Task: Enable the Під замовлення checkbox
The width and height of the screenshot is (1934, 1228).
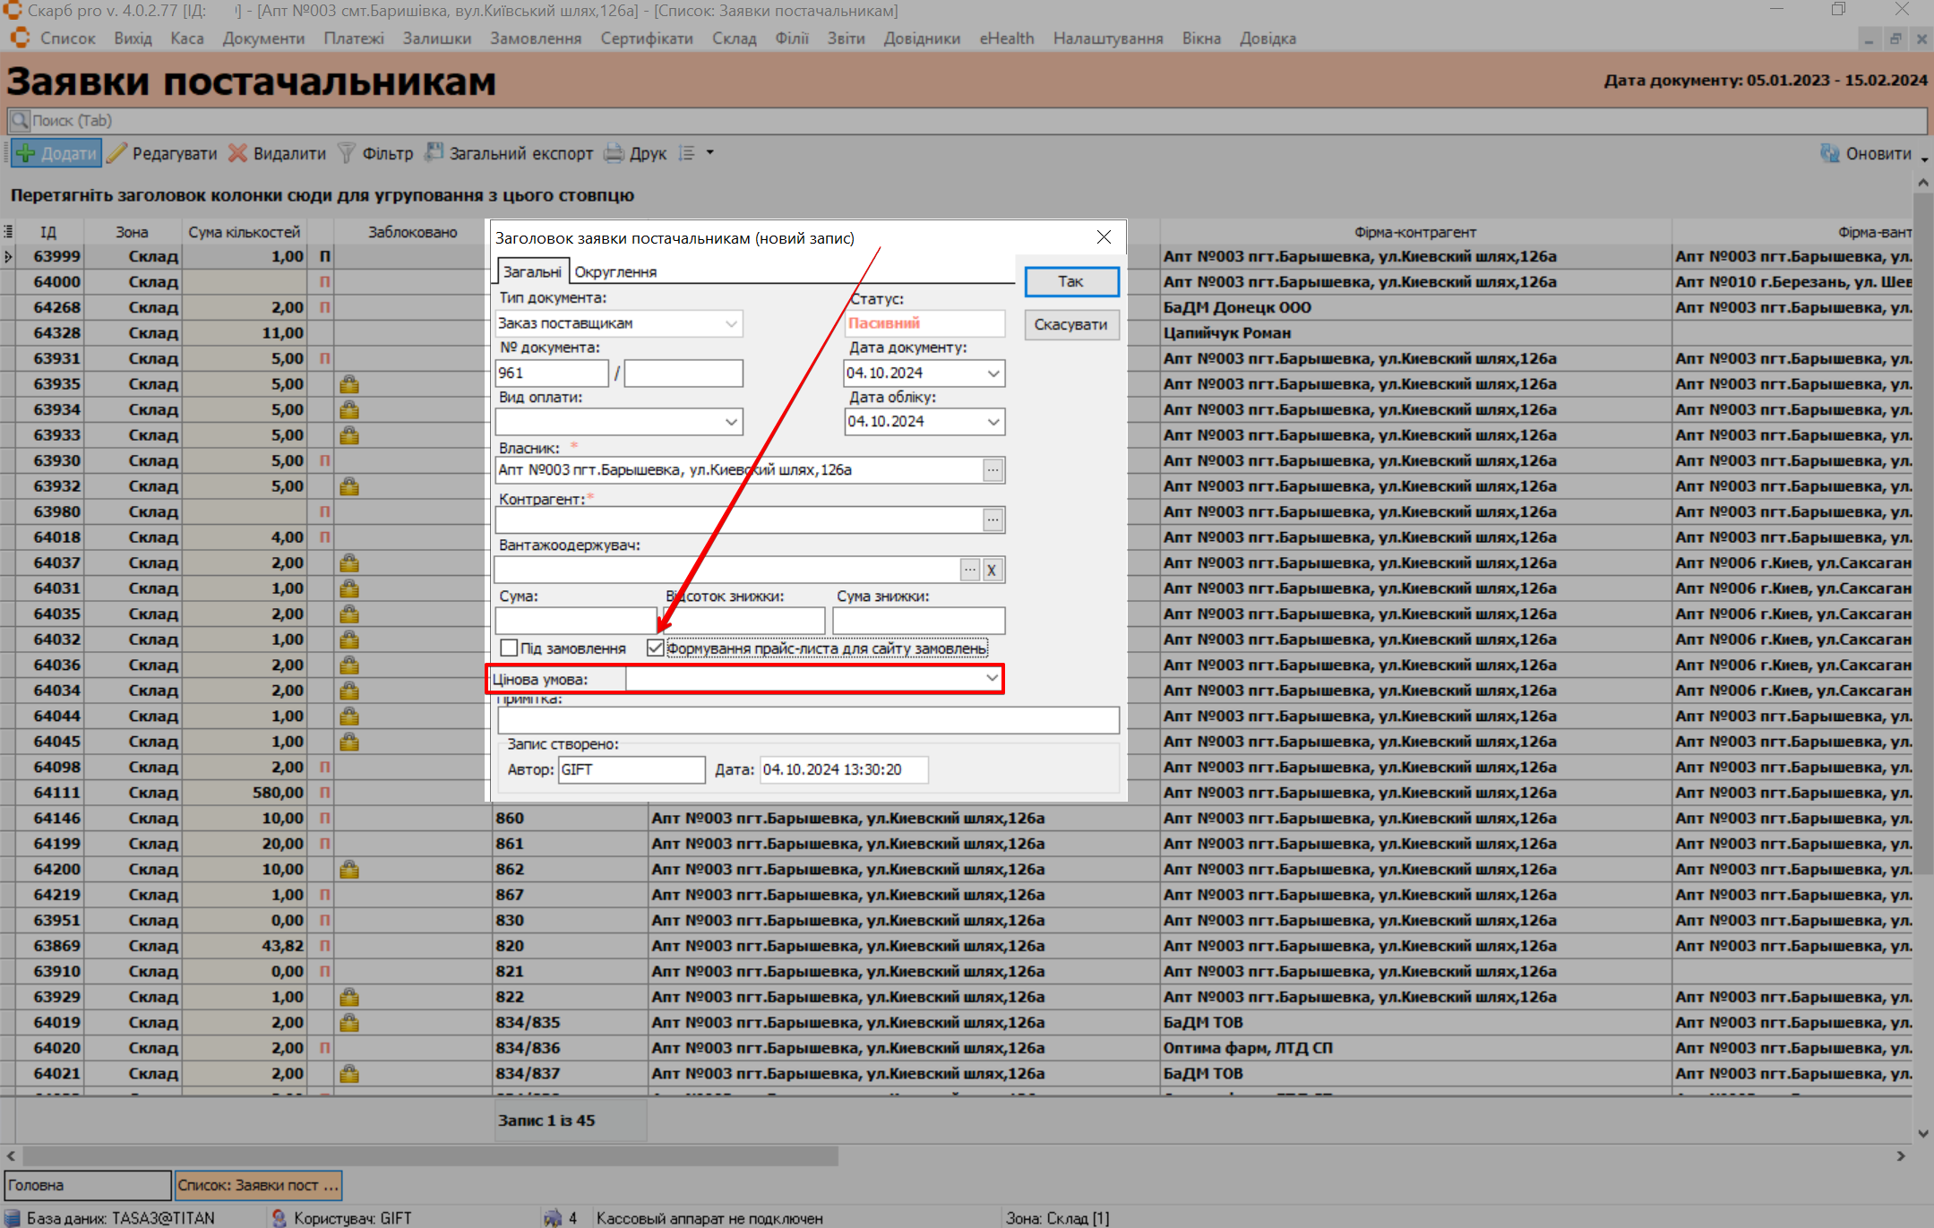Action: (x=509, y=648)
